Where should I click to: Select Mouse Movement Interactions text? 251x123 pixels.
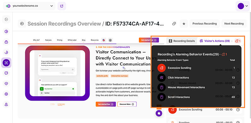tap(186, 87)
